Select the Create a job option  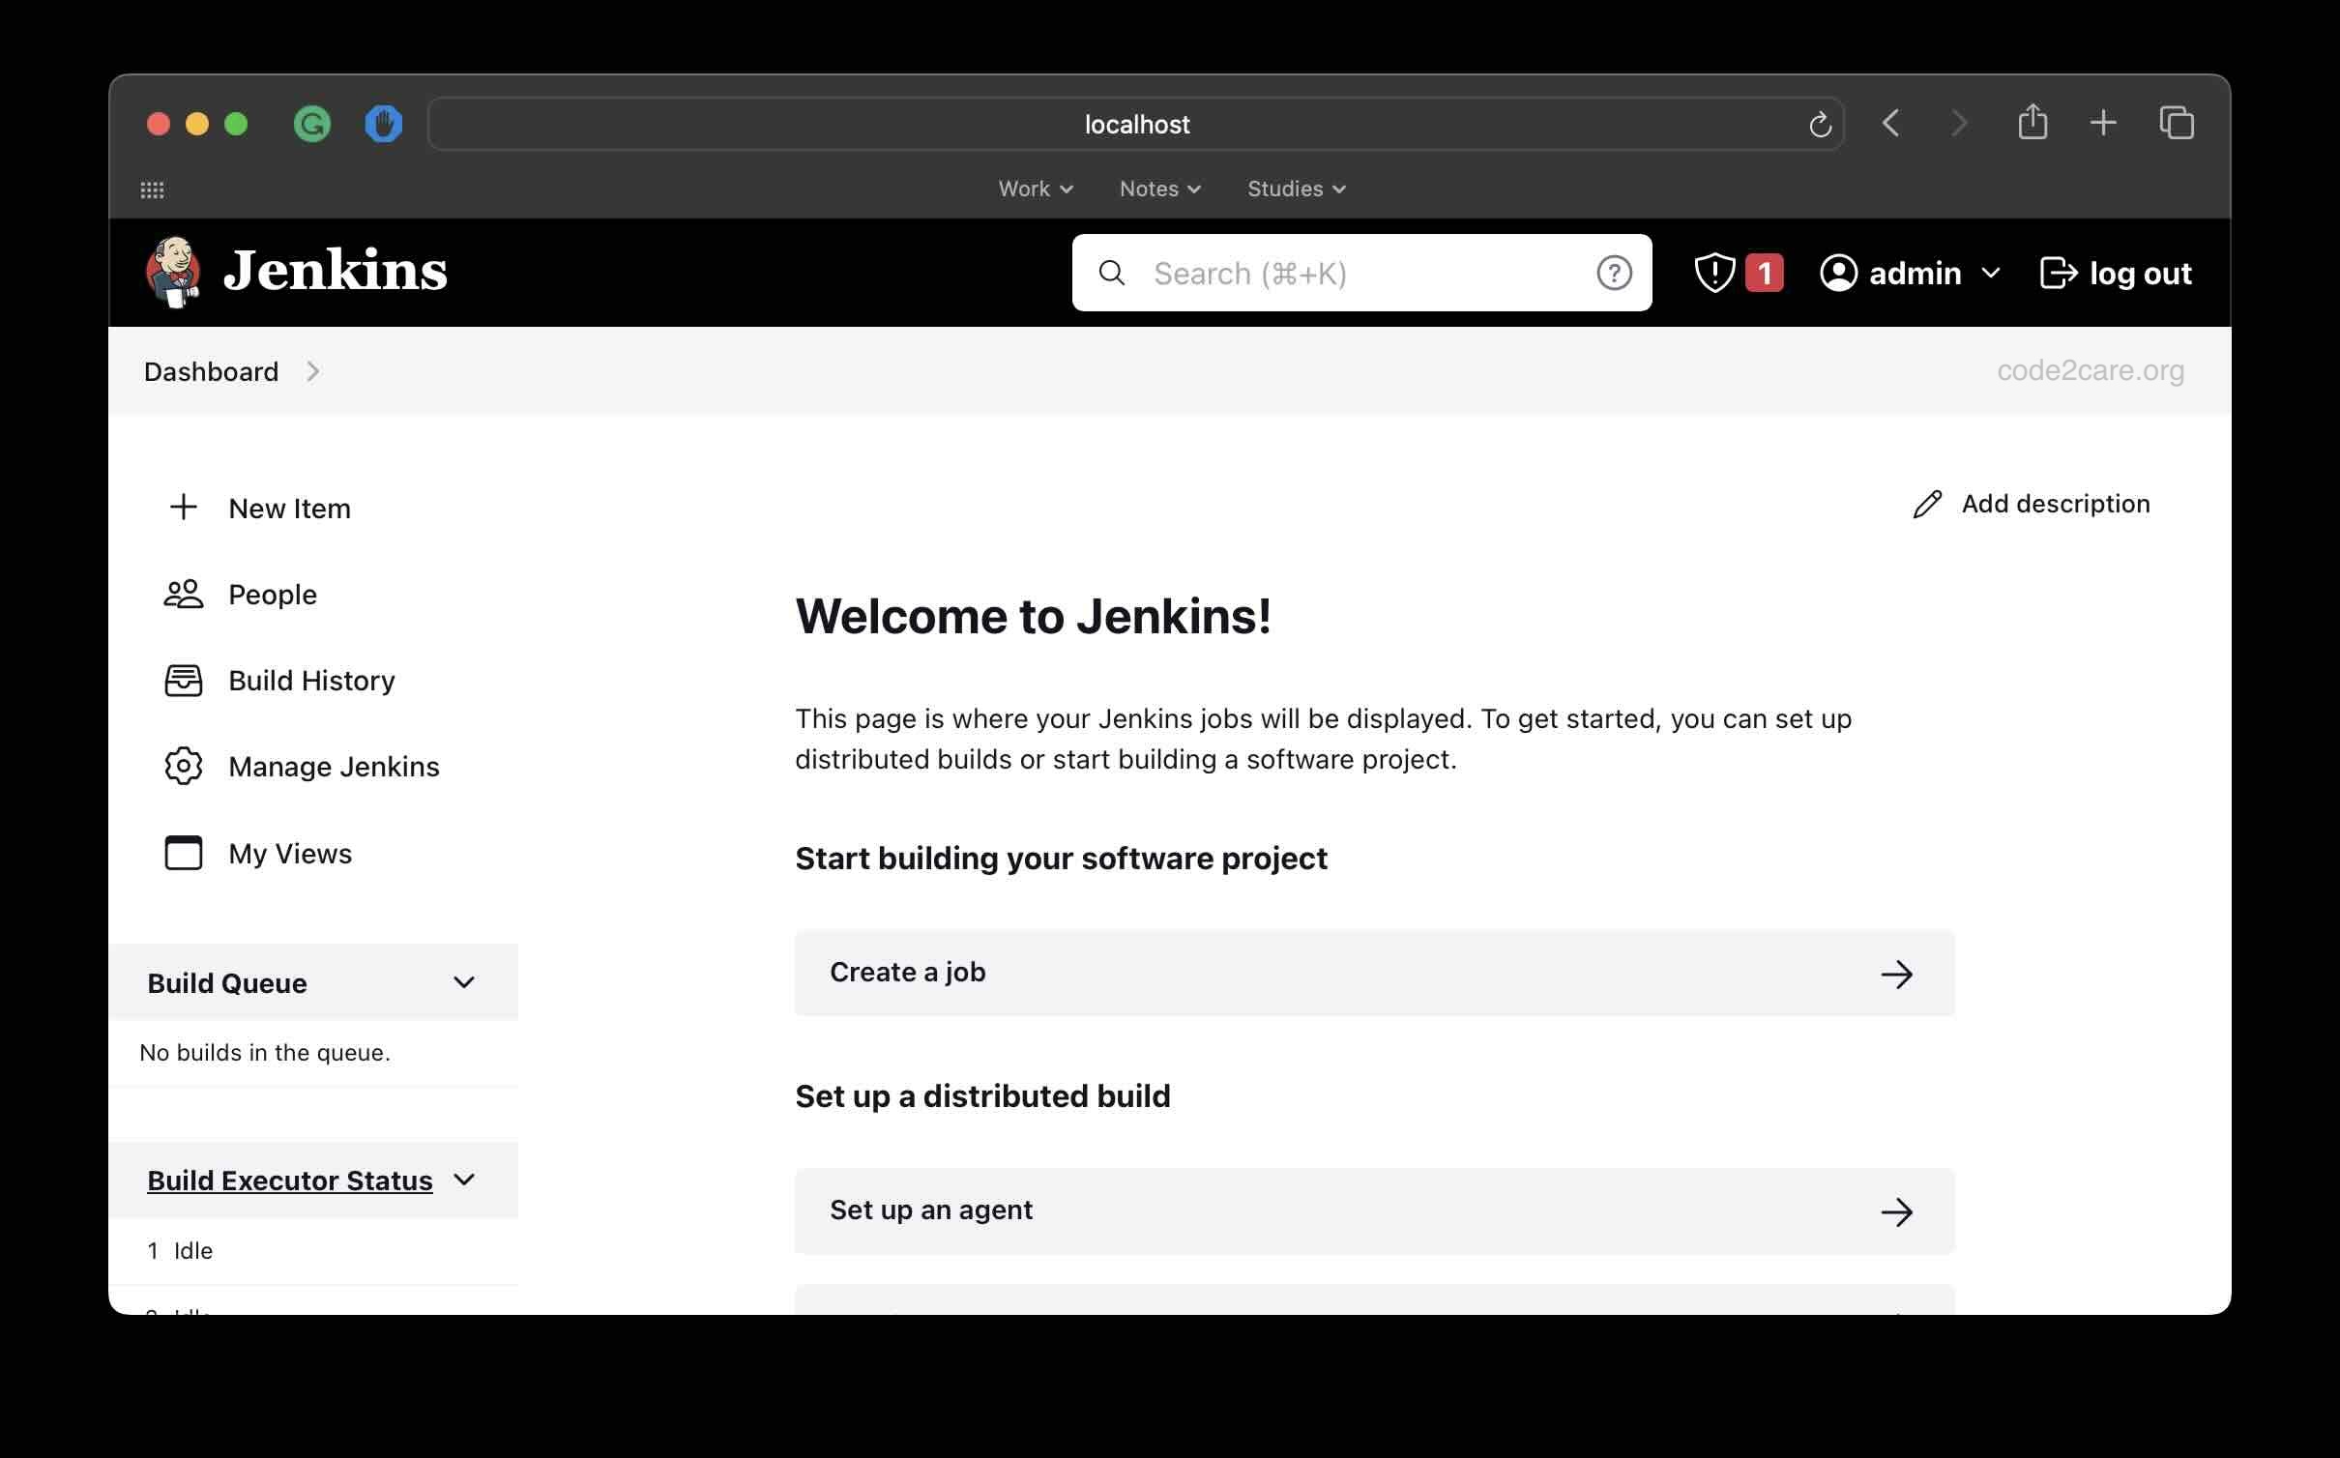1373,973
